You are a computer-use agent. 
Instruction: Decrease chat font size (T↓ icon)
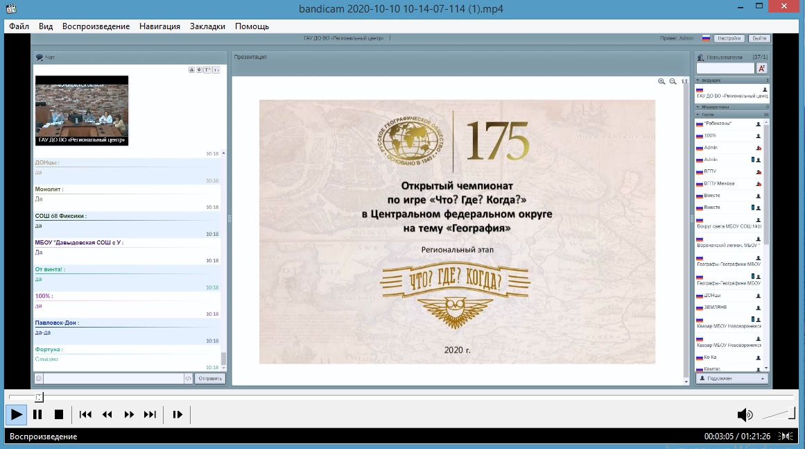[x=216, y=70]
